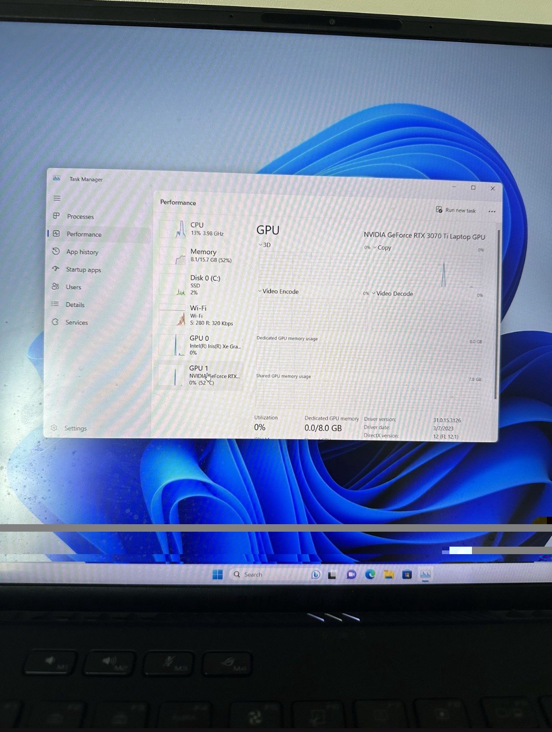Open the Windows Start menu

218,574
